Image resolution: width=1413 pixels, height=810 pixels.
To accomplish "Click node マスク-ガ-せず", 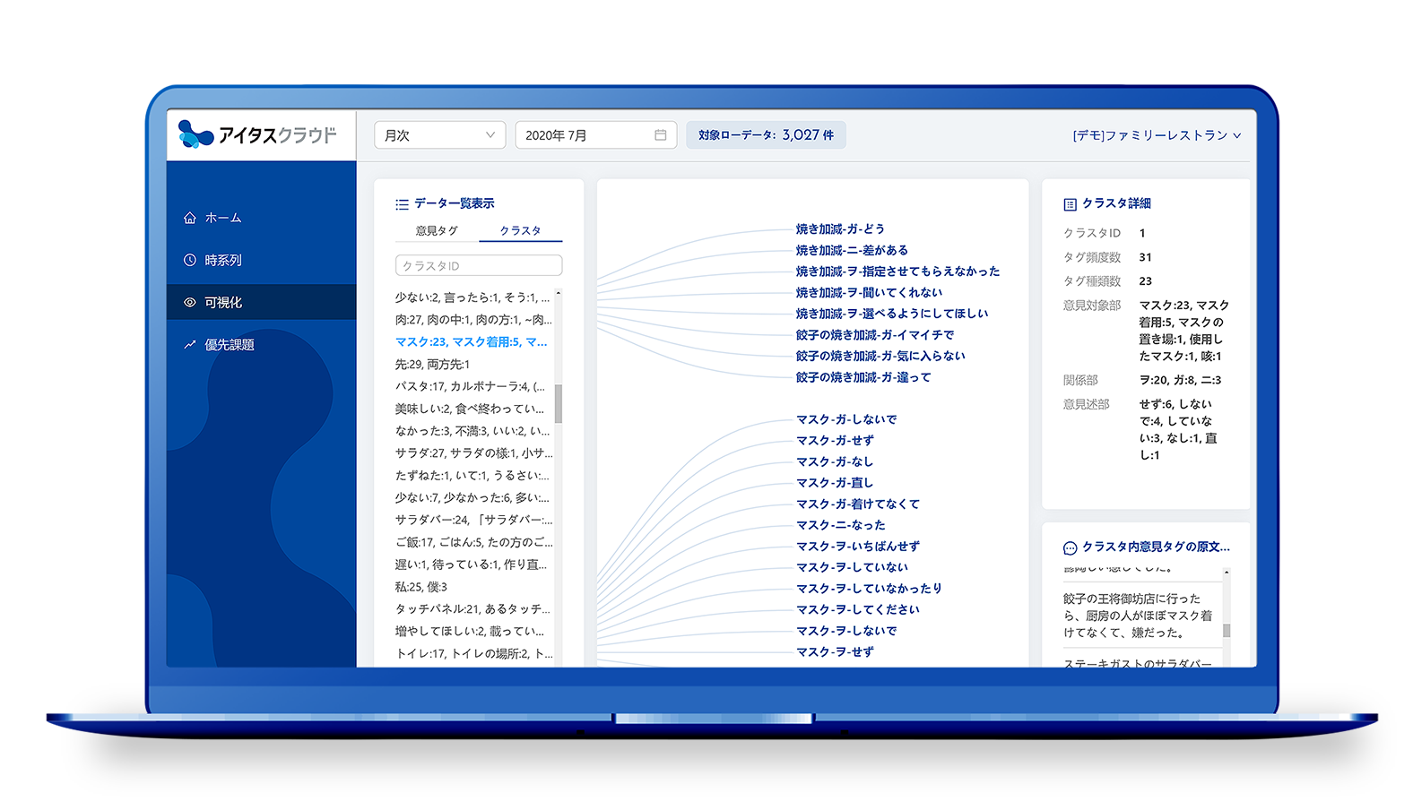I will tap(835, 441).
